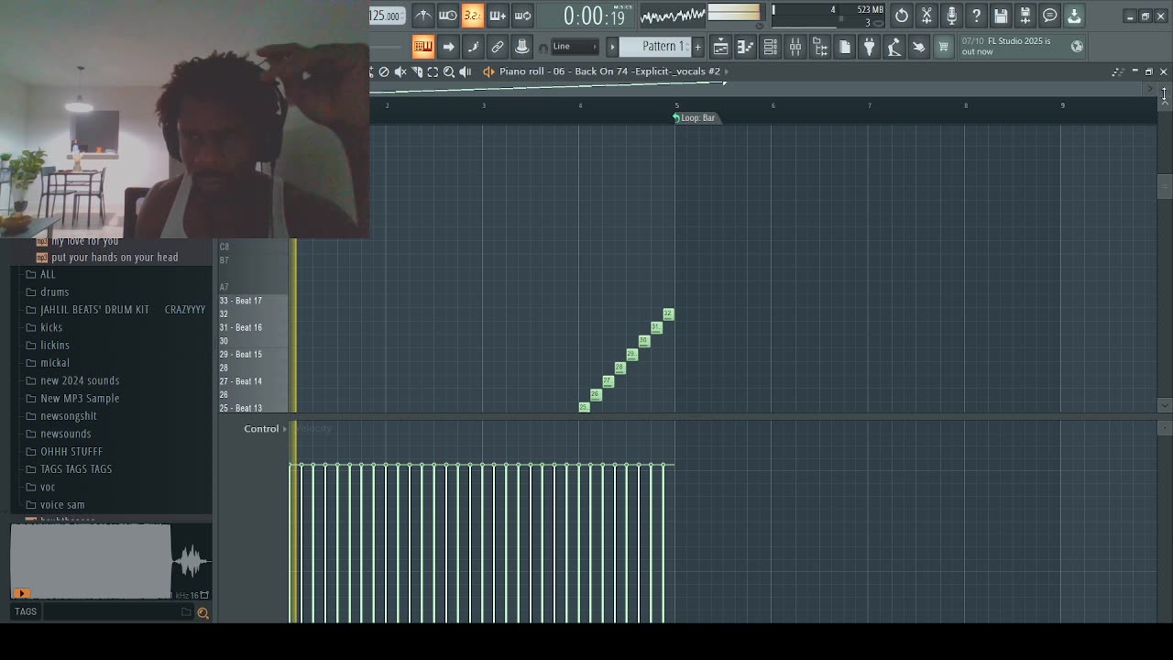Open target channel selector speaker icon
This screenshot has height=660, width=1173.
(488, 71)
